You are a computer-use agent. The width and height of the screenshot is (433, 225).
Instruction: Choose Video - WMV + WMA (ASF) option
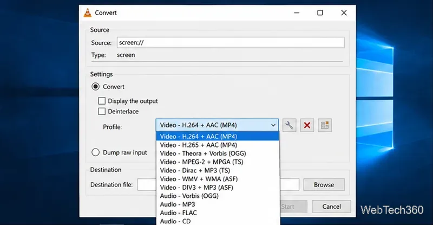point(218,179)
